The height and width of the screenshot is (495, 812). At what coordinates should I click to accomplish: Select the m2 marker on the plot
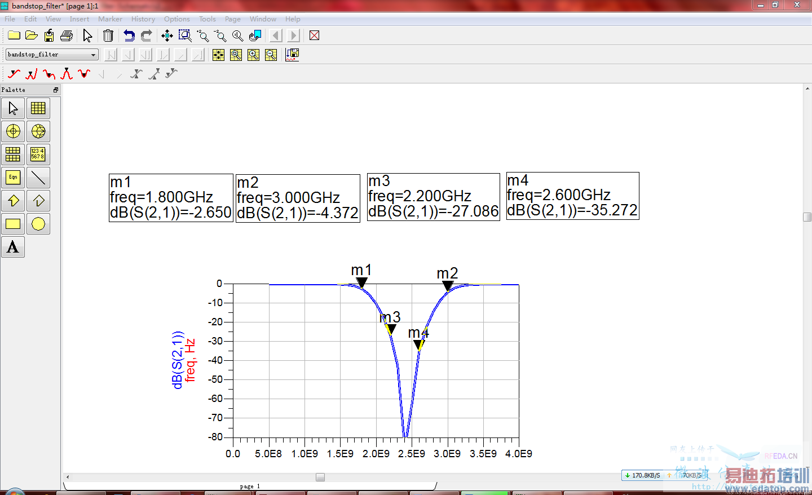point(448,286)
